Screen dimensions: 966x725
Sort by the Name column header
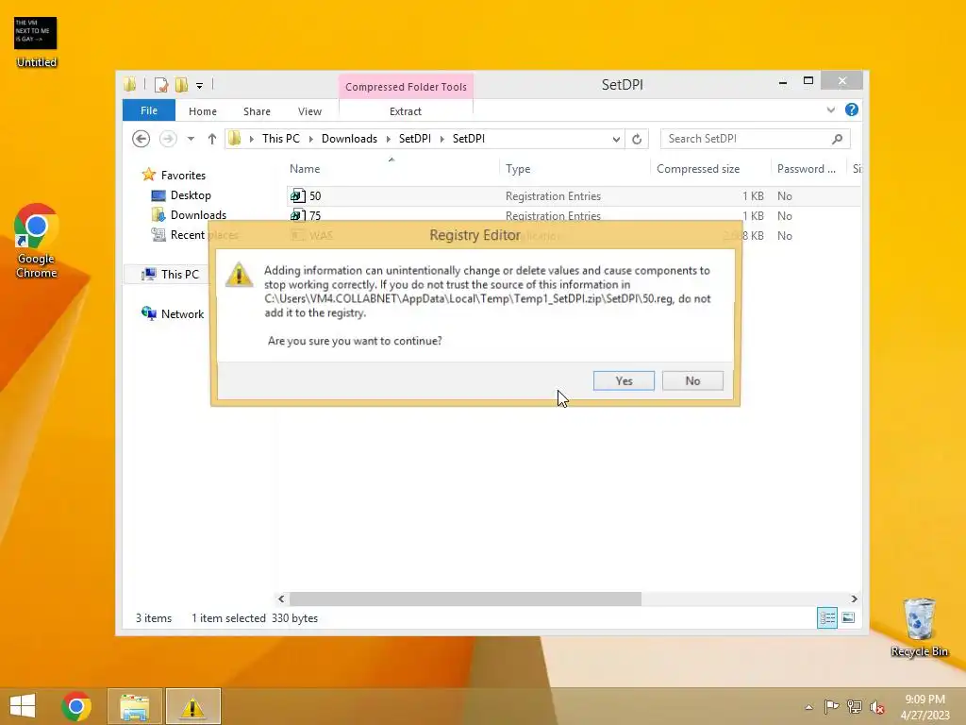coord(305,169)
